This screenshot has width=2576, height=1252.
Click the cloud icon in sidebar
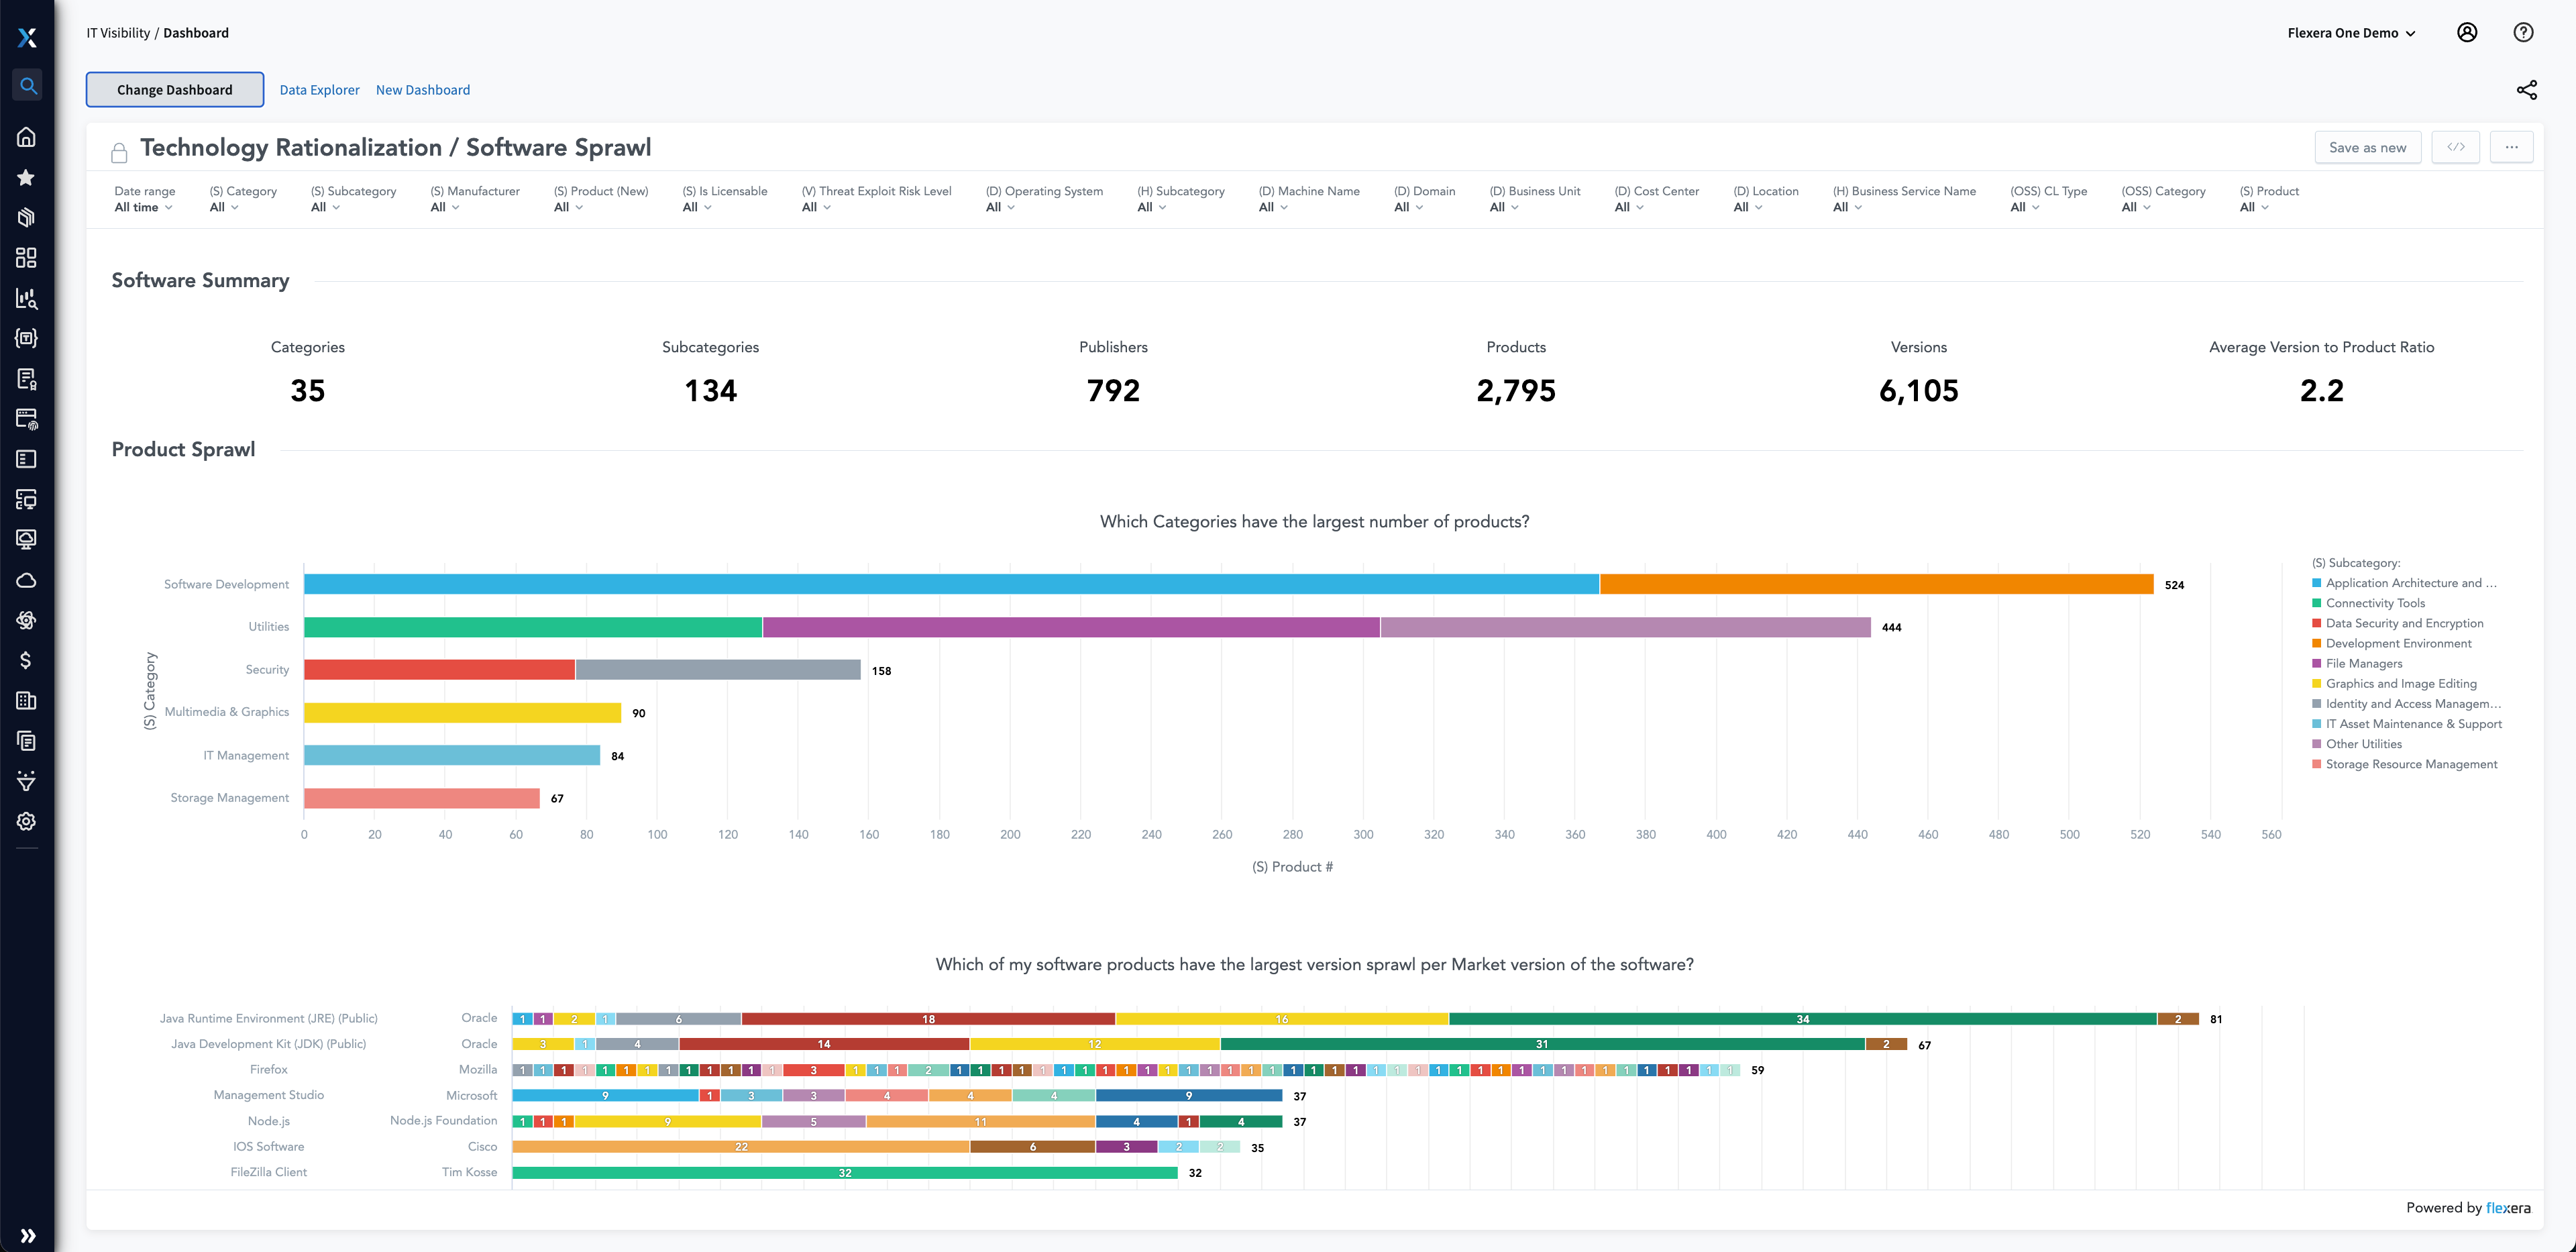[27, 580]
